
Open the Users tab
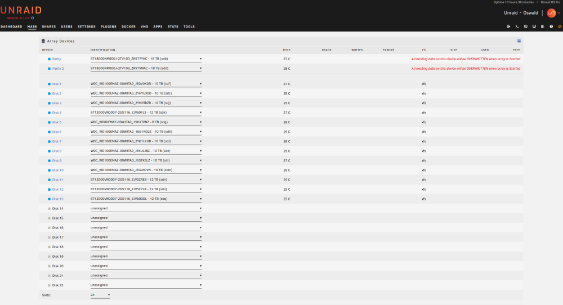click(x=67, y=26)
